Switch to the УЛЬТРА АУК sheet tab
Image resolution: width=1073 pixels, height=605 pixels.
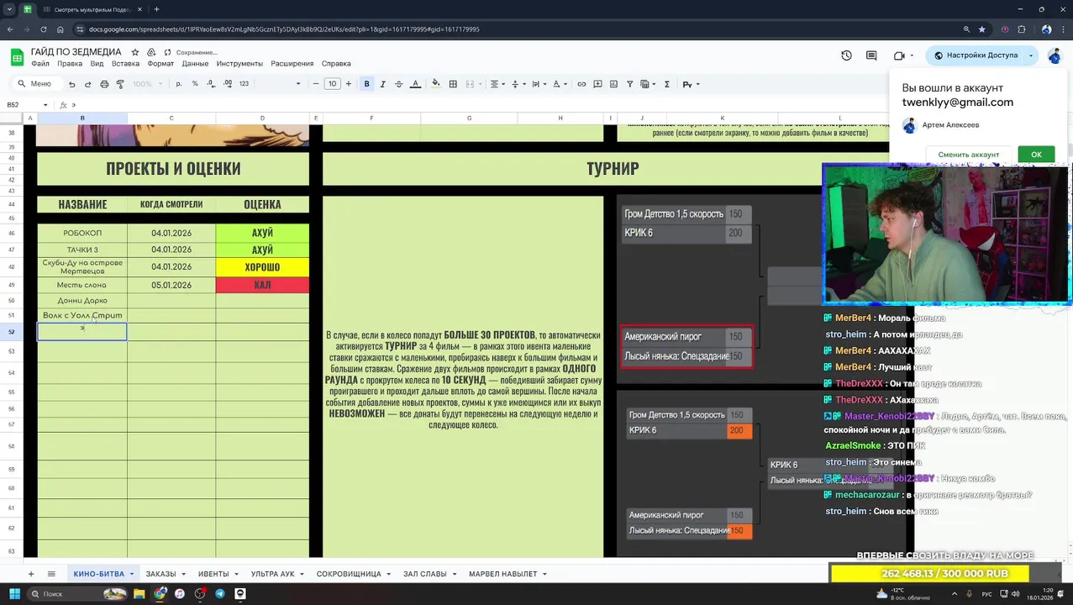pyautogui.click(x=272, y=574)
